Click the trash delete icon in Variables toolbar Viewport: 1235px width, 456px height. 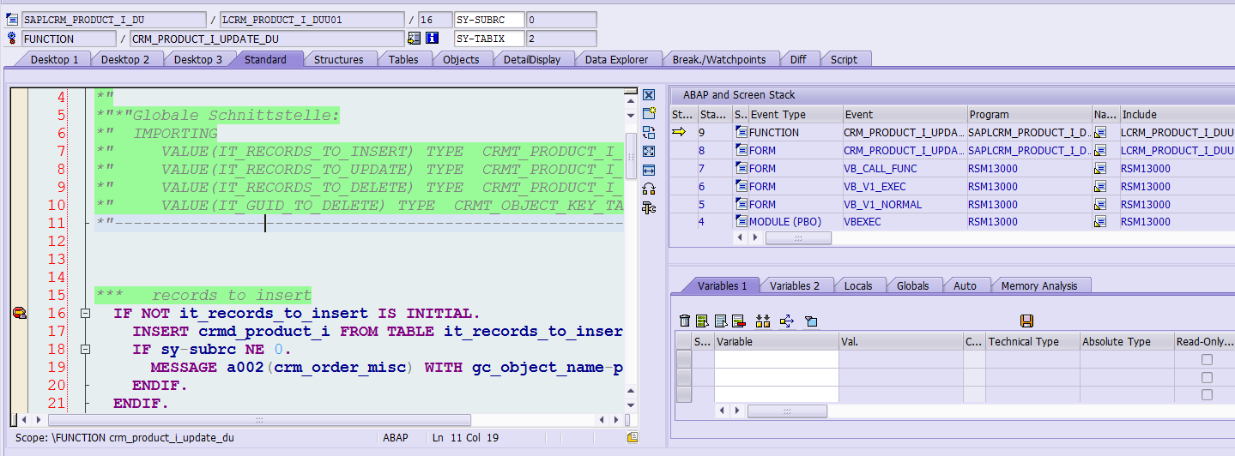684,321
